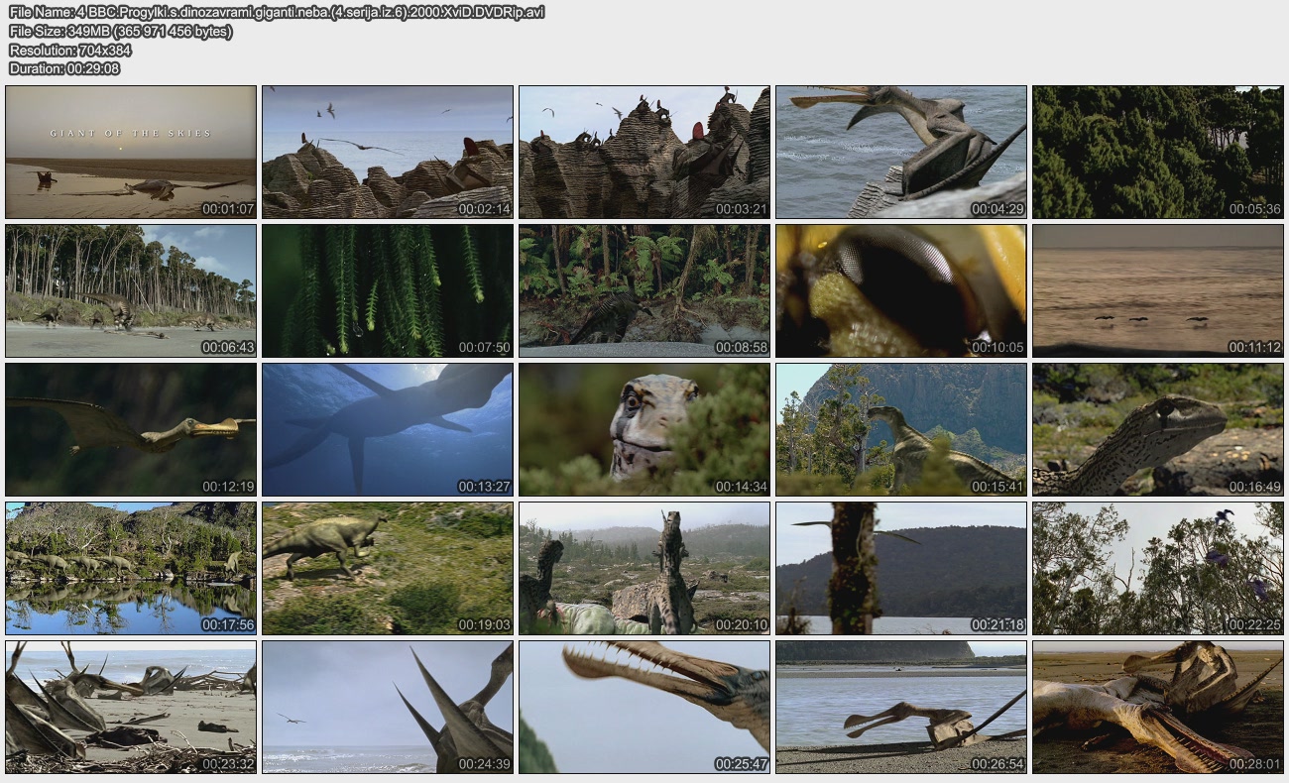Click the underwater plesiosaur frame at 00:13:27
The width and height of the screenshot is (1289, 783).
tap(388, 429)
